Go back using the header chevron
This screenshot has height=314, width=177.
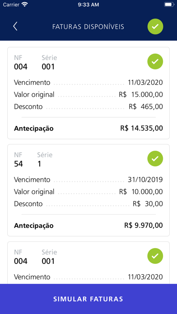click(x=15, y=27)
